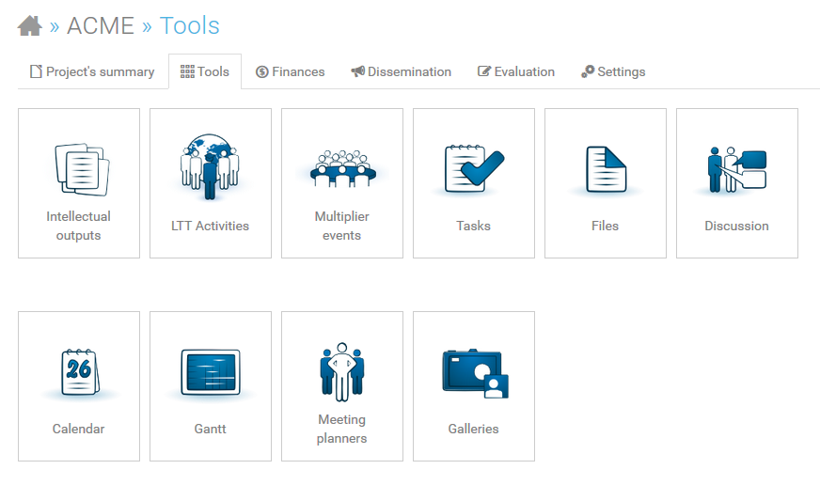Open the Settings tab
The image size is (820, 485).
(x=613, y=71)
